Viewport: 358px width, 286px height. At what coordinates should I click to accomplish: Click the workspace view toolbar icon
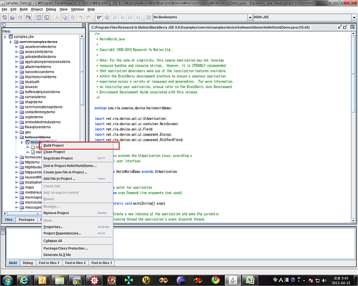(47, 17)
